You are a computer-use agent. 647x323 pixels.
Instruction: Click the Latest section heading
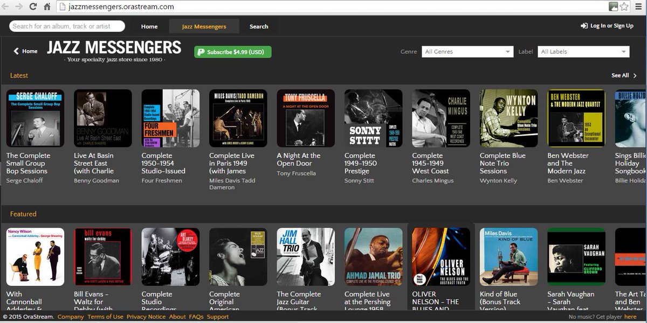(x=19, y=76)
